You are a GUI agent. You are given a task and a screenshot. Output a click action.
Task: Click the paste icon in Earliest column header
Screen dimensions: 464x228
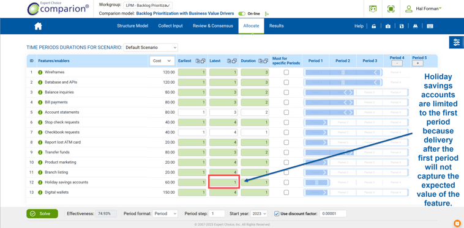pos(198,61)
